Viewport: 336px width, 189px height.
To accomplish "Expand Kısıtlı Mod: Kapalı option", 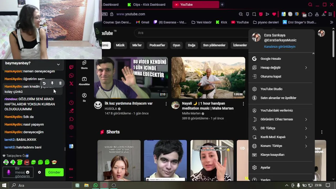I will 306,137.
